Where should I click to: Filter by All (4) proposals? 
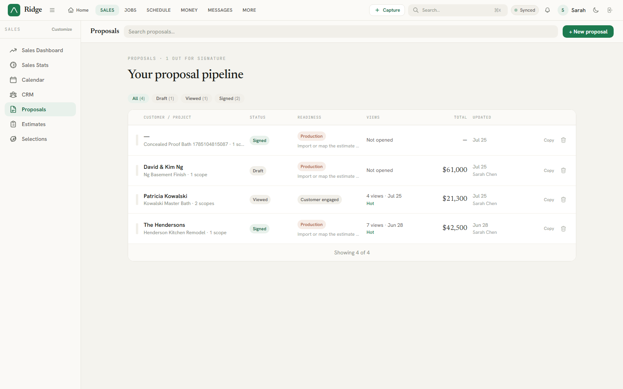pyautogui.click(x=139, y=98)
